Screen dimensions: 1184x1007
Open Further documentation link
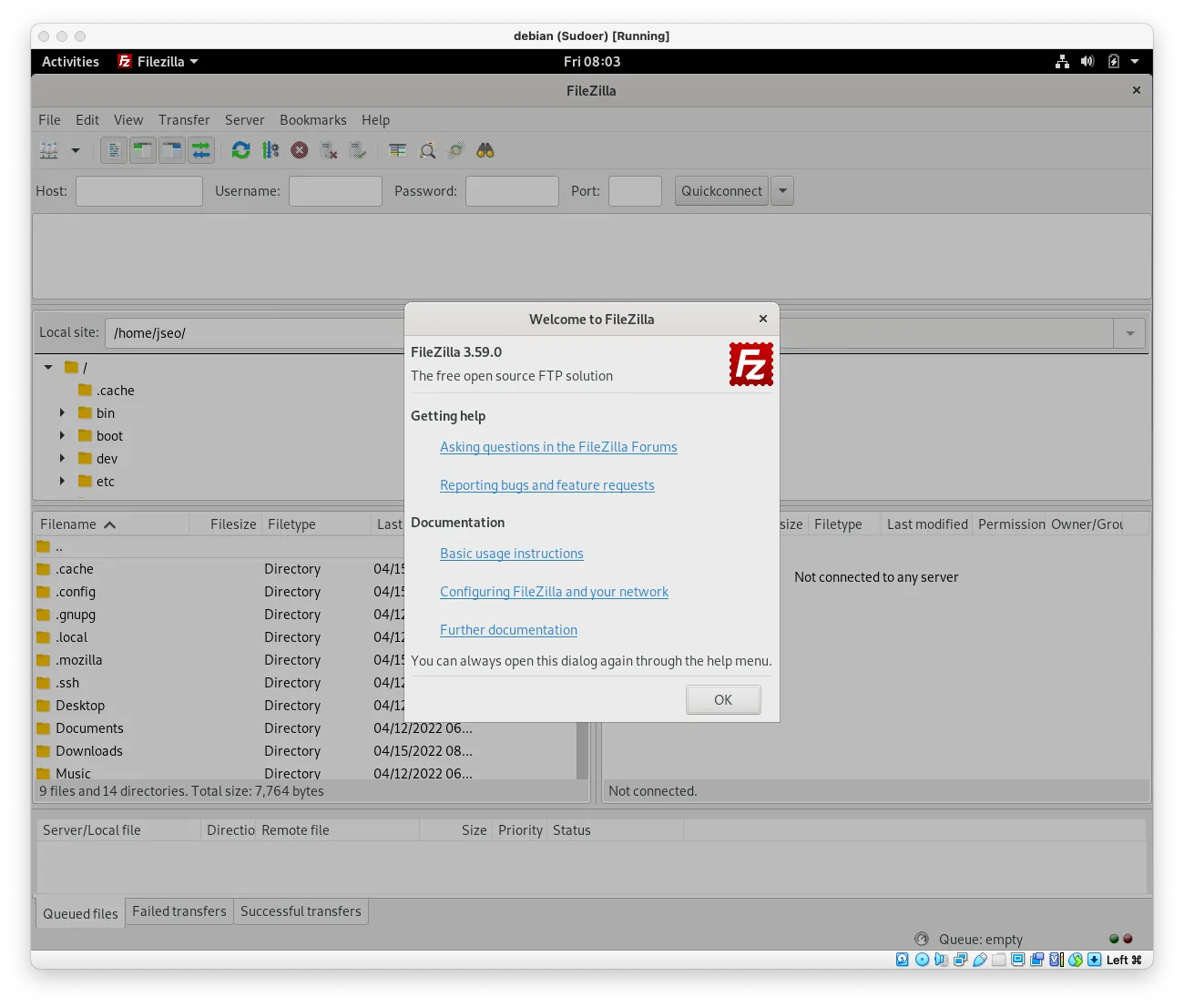click(x=508, y=630)
